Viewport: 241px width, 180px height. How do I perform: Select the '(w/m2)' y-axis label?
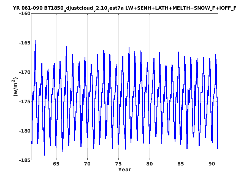coord(14,87)
